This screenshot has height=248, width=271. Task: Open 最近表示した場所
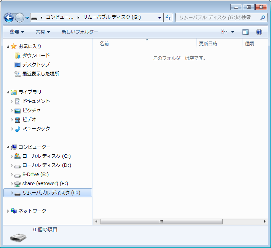tap(41, 74)
